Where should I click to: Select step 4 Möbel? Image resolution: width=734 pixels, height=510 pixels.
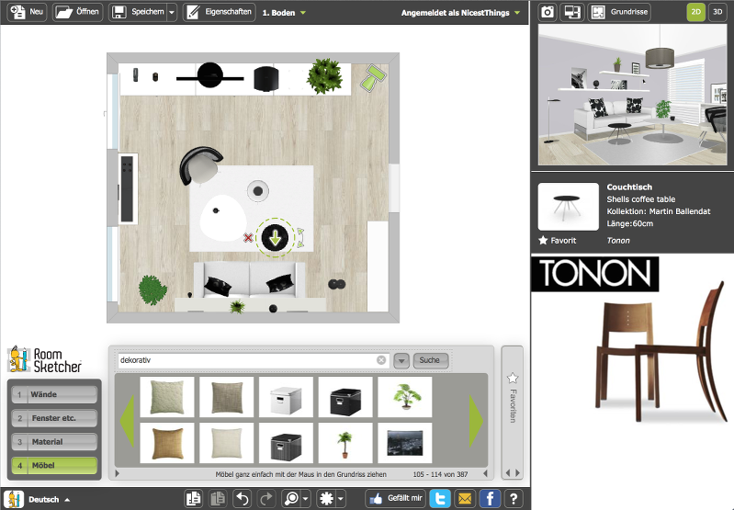(x=54, y=466)
